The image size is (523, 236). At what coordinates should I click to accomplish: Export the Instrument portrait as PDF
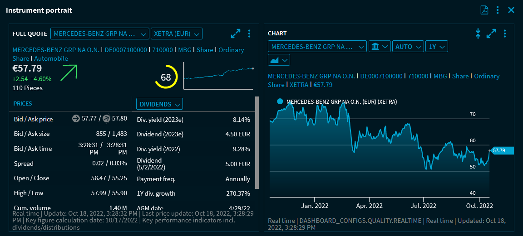(484, 10)
